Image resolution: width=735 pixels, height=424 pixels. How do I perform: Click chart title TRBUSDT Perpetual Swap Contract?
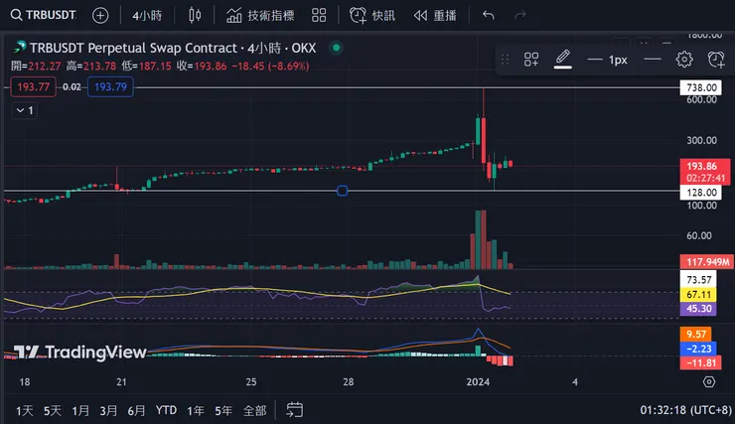point(134,48)
